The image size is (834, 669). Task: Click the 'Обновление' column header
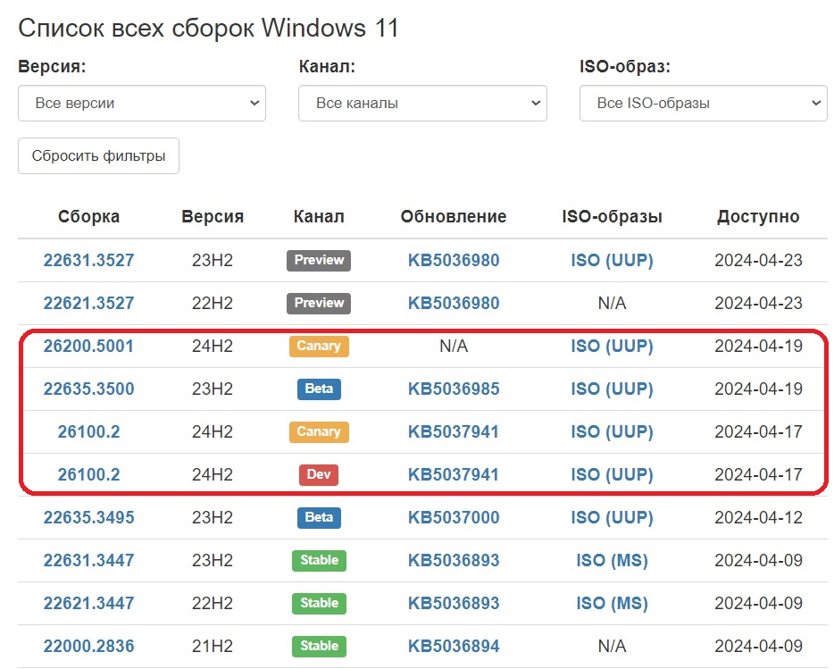pos(454,217)
